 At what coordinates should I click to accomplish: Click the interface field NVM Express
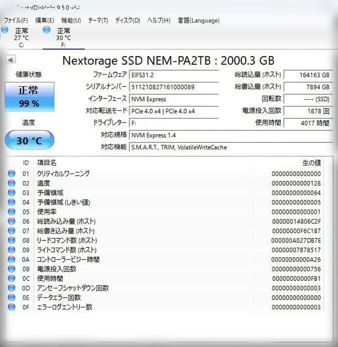point(174,99)
